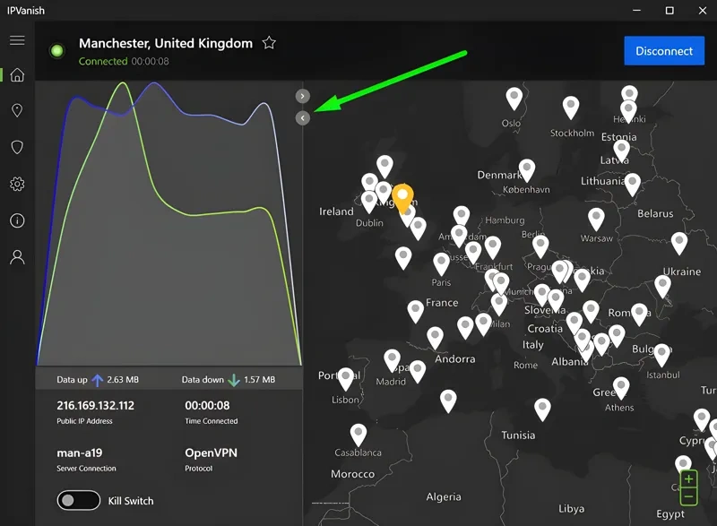Click the Disconnect button

pyautogui.click(x=664, y=51)
